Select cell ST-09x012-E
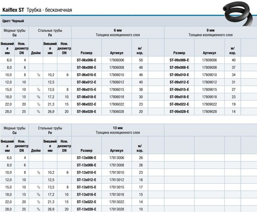The height and width of the screenshot is (212, 257). coord(179,82)
